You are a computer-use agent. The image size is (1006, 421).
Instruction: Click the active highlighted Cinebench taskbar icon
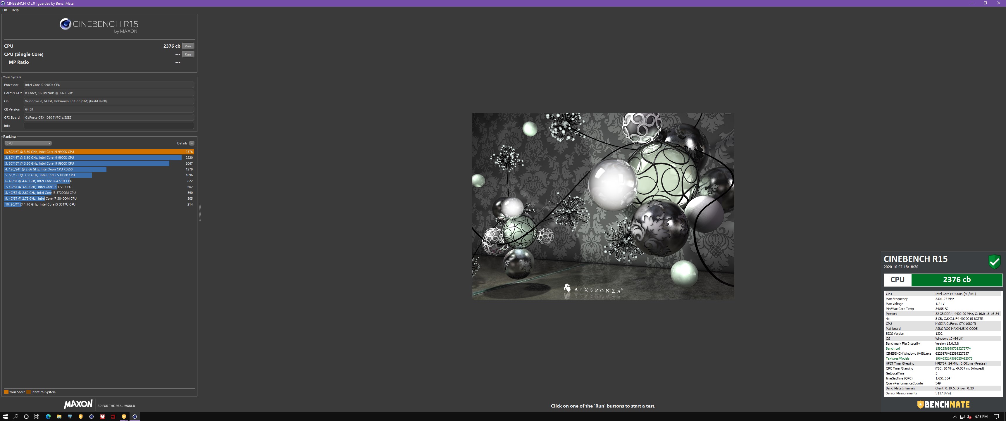(135, 417)
